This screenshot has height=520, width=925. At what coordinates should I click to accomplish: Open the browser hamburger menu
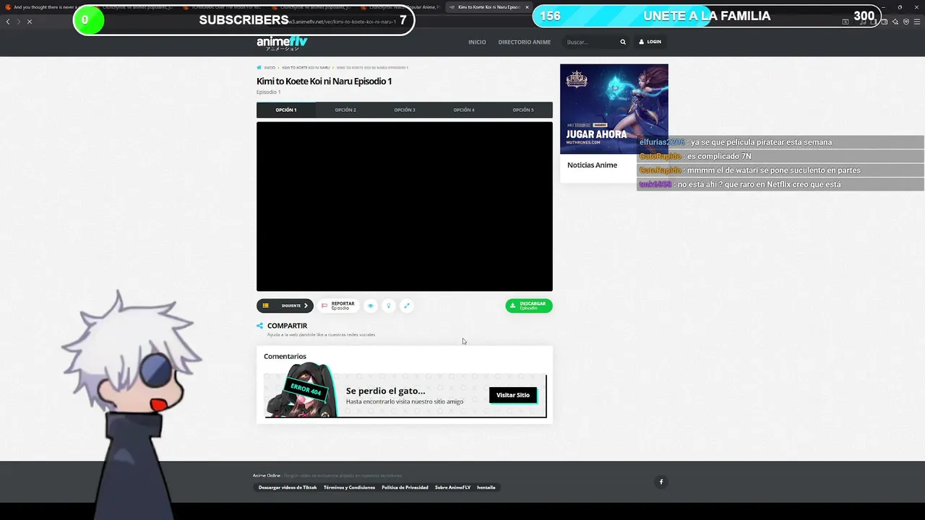[917, 22]
